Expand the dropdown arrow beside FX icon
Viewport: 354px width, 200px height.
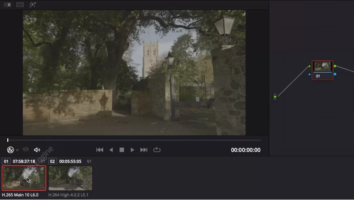coord(18,150)
